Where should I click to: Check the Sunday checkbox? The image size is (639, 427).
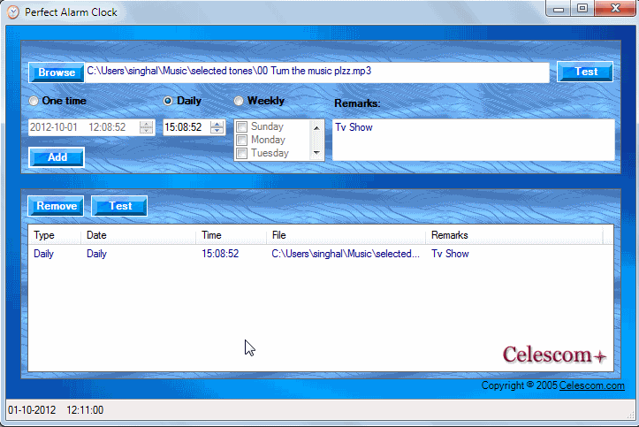(241, 126)
